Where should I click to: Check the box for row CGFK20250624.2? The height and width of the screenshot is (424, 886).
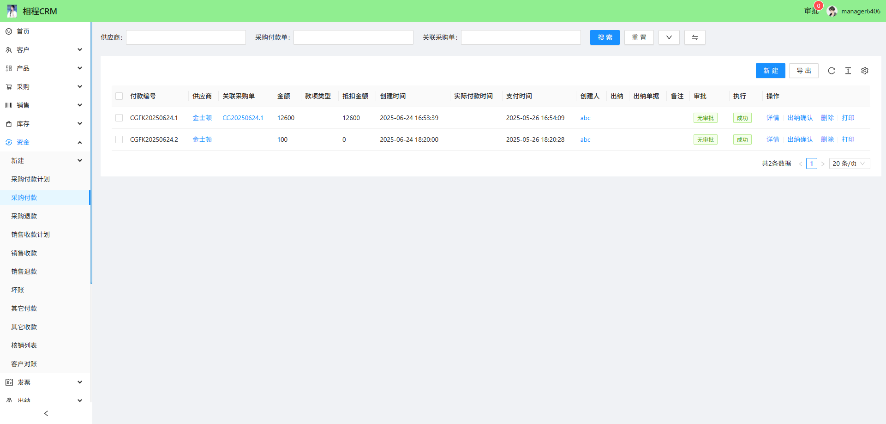119,139
